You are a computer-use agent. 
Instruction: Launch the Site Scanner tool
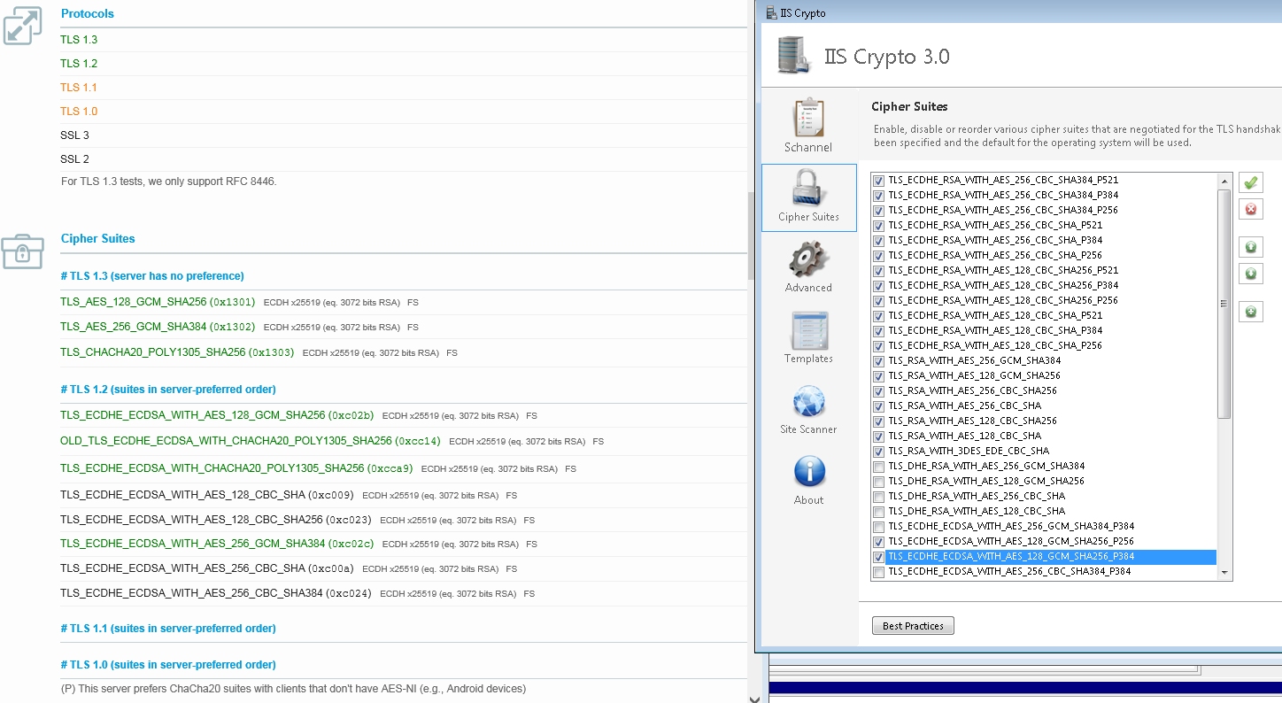(807, 407)
